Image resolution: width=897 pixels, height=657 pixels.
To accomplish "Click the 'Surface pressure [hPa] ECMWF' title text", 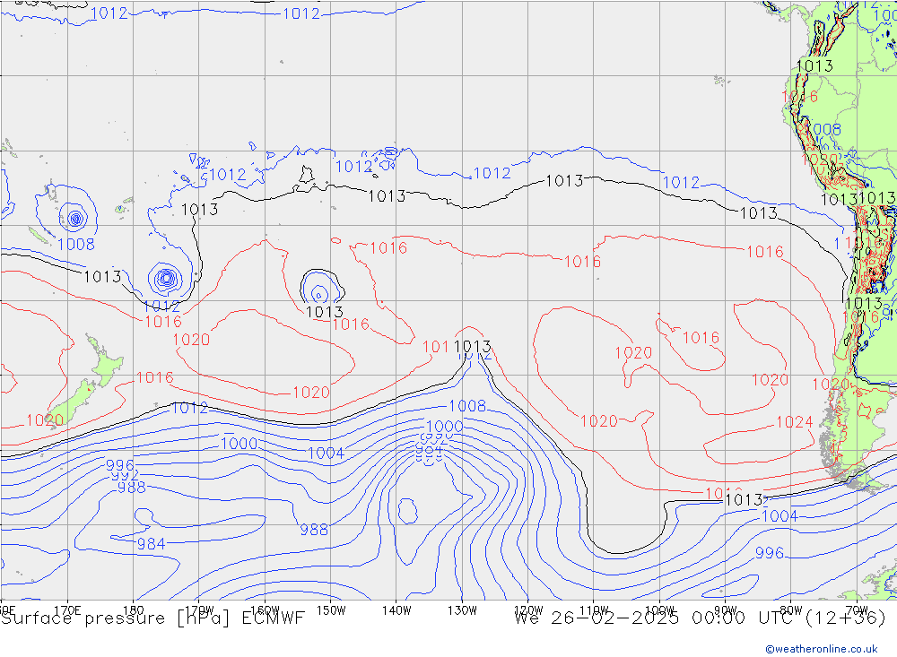I will [152, 618].
